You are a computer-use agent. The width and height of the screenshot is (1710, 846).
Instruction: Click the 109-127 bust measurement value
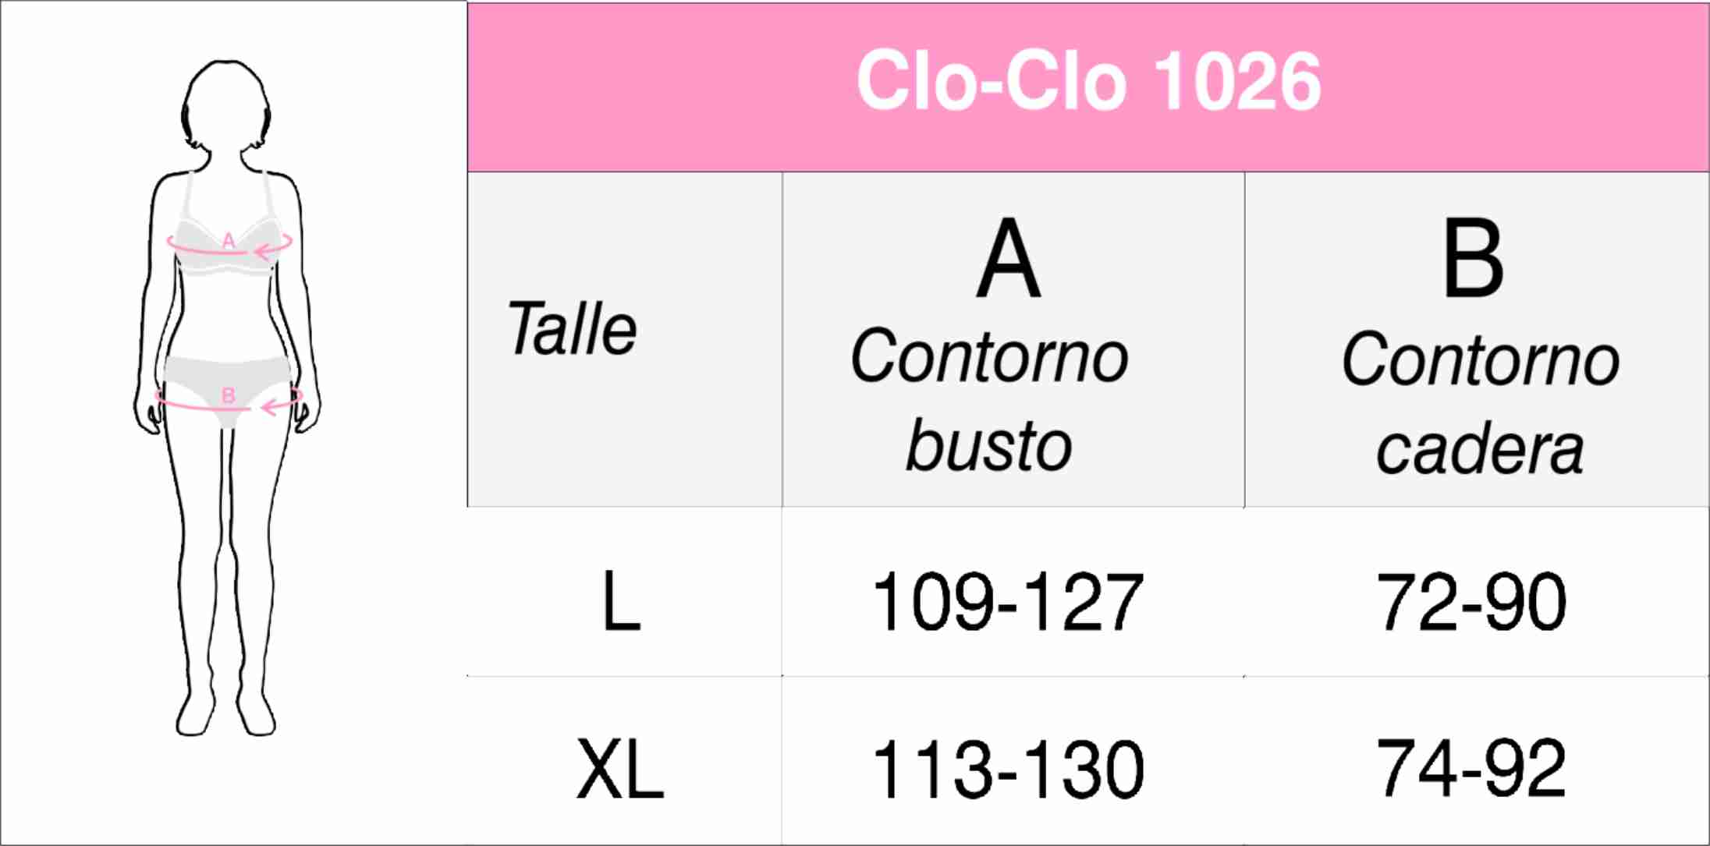(1007, 601)
